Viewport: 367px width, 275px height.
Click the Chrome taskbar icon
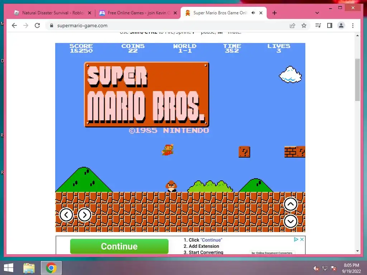(x=51, y=268)
